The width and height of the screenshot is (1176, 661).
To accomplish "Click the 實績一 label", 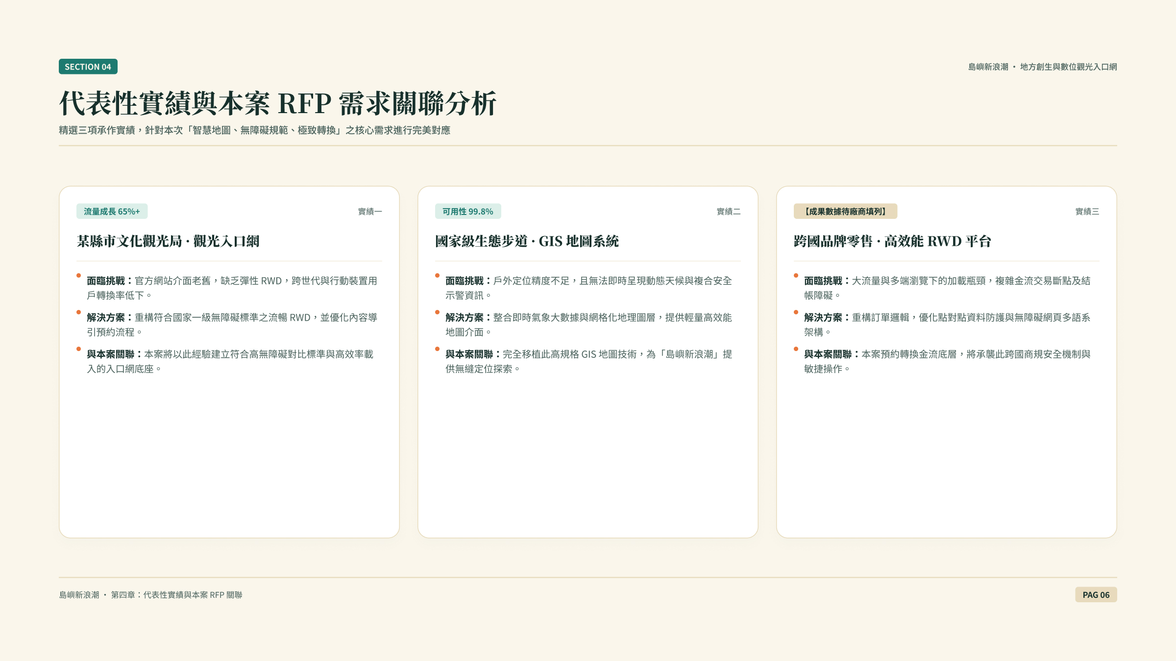I will [370, 212].
